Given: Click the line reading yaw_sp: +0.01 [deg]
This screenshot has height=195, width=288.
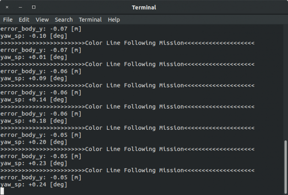Looking at the screenshot, I should 34,57.
